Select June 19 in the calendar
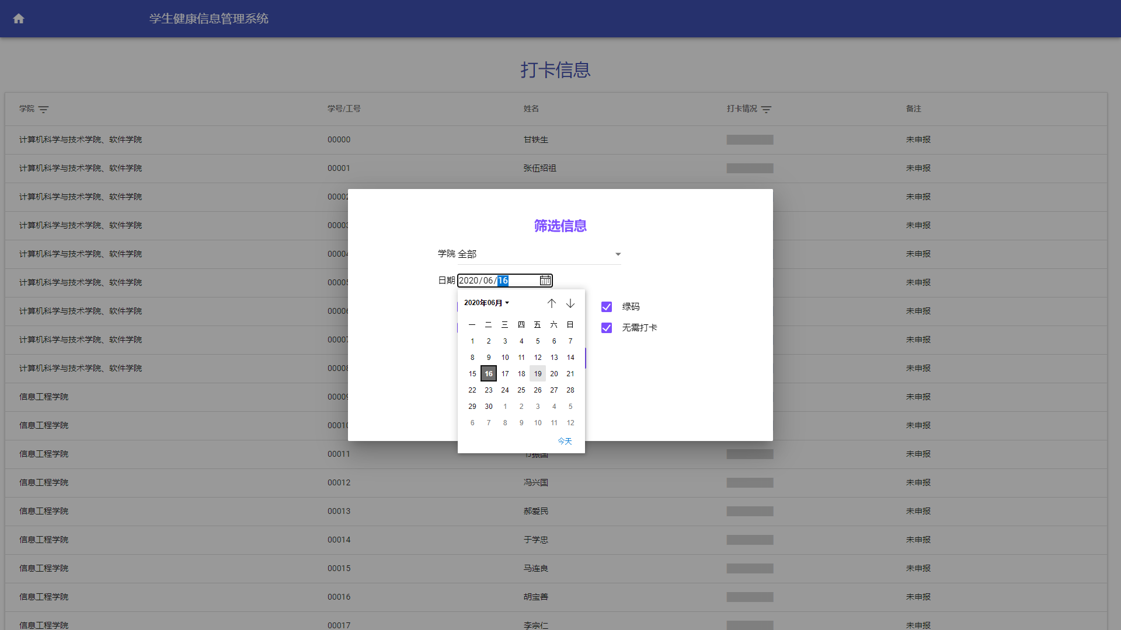 (x=538, y=374)
